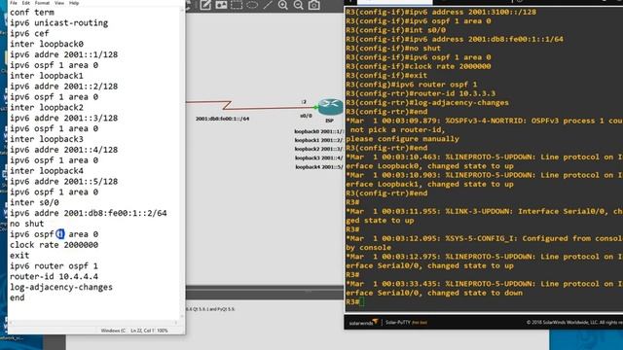The height and width of the screenshot is (350, 623).
Task: Click the final 'end' line in Notepad
Action: tap(18, 297)
